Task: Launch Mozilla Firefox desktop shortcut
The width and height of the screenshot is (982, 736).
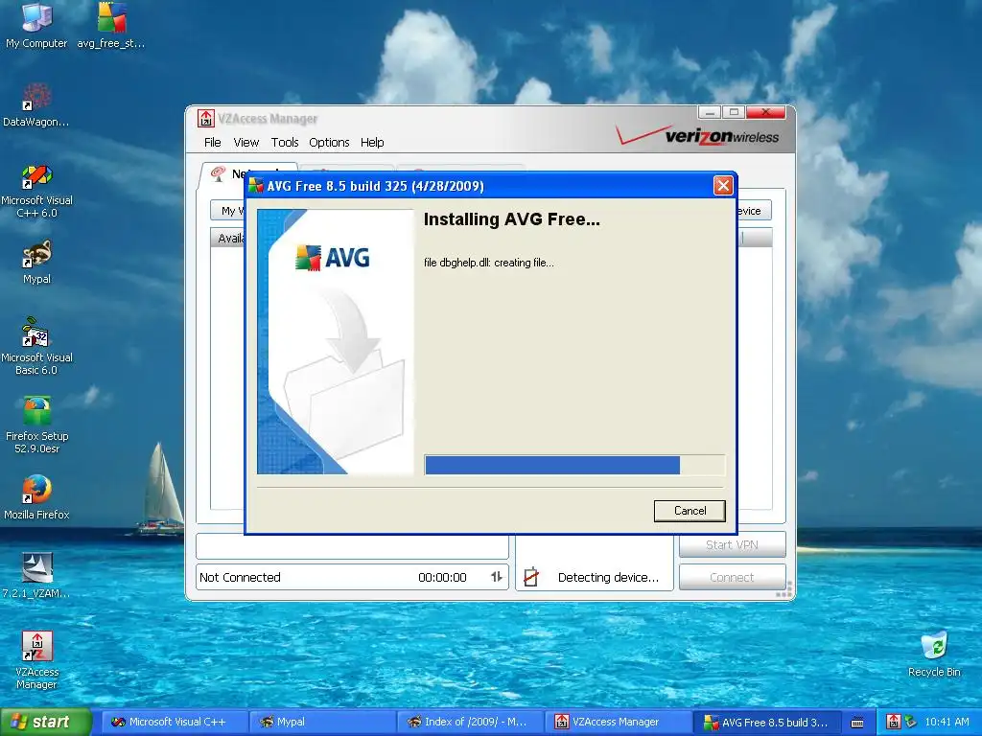Action: (x=36, y=497)
